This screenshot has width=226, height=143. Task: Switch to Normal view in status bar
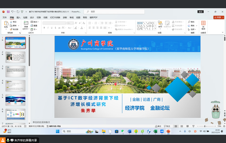coord(176,126)
